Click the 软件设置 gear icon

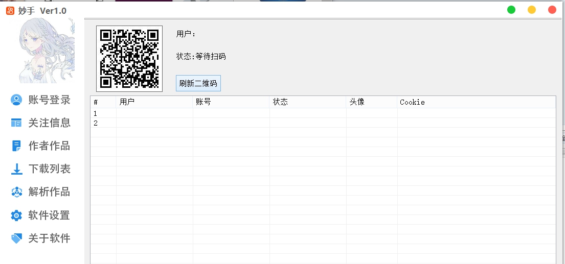click(x=16, y=215)
